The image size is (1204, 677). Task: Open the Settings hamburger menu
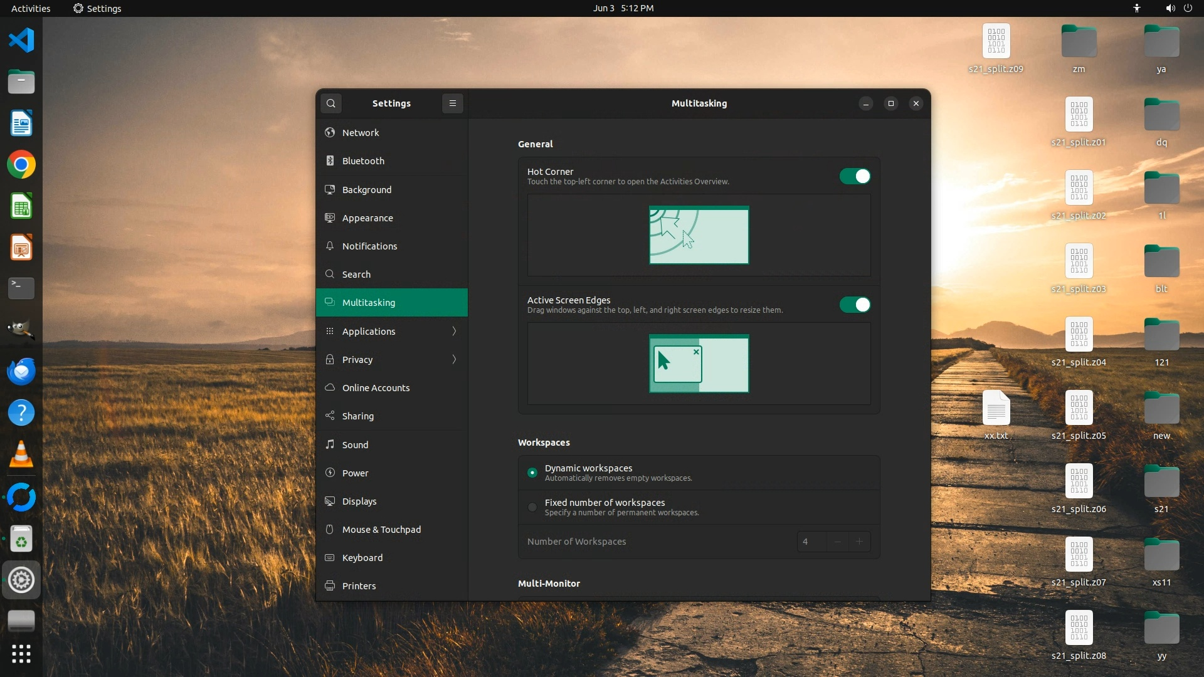click(452, 103)
